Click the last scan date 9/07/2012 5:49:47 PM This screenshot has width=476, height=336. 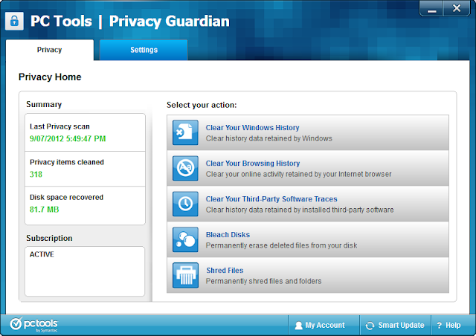(68, 139)
